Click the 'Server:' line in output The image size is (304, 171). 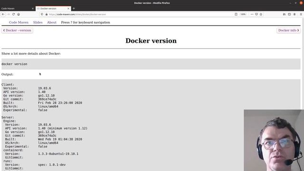(8, 117)
